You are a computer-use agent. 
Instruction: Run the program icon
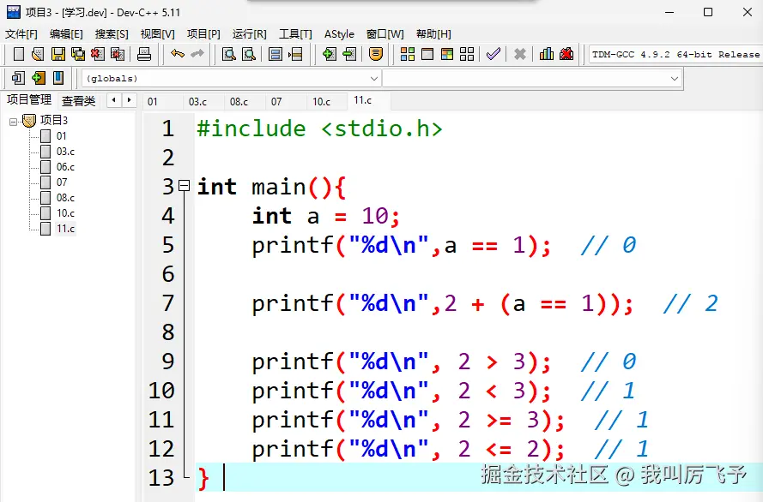(x=427, y=54)
